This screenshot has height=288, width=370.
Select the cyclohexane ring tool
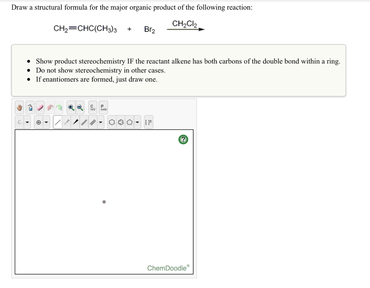[x=112, y=122]
